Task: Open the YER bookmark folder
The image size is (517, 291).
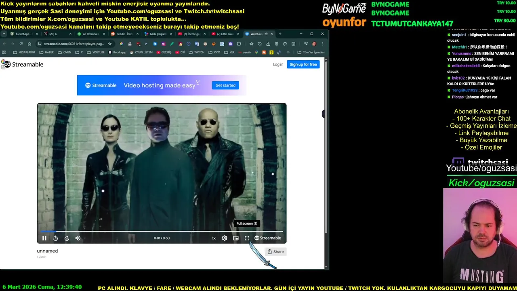Action: point(229,52)
